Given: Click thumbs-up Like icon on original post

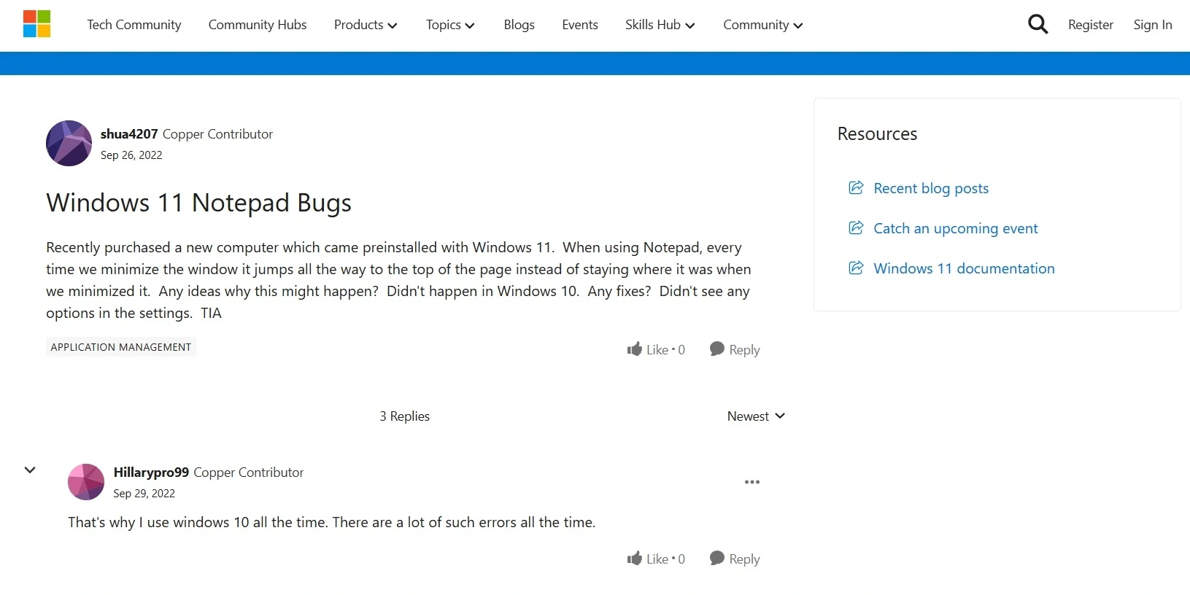Looking at the screenshot, I should (634, 349).
